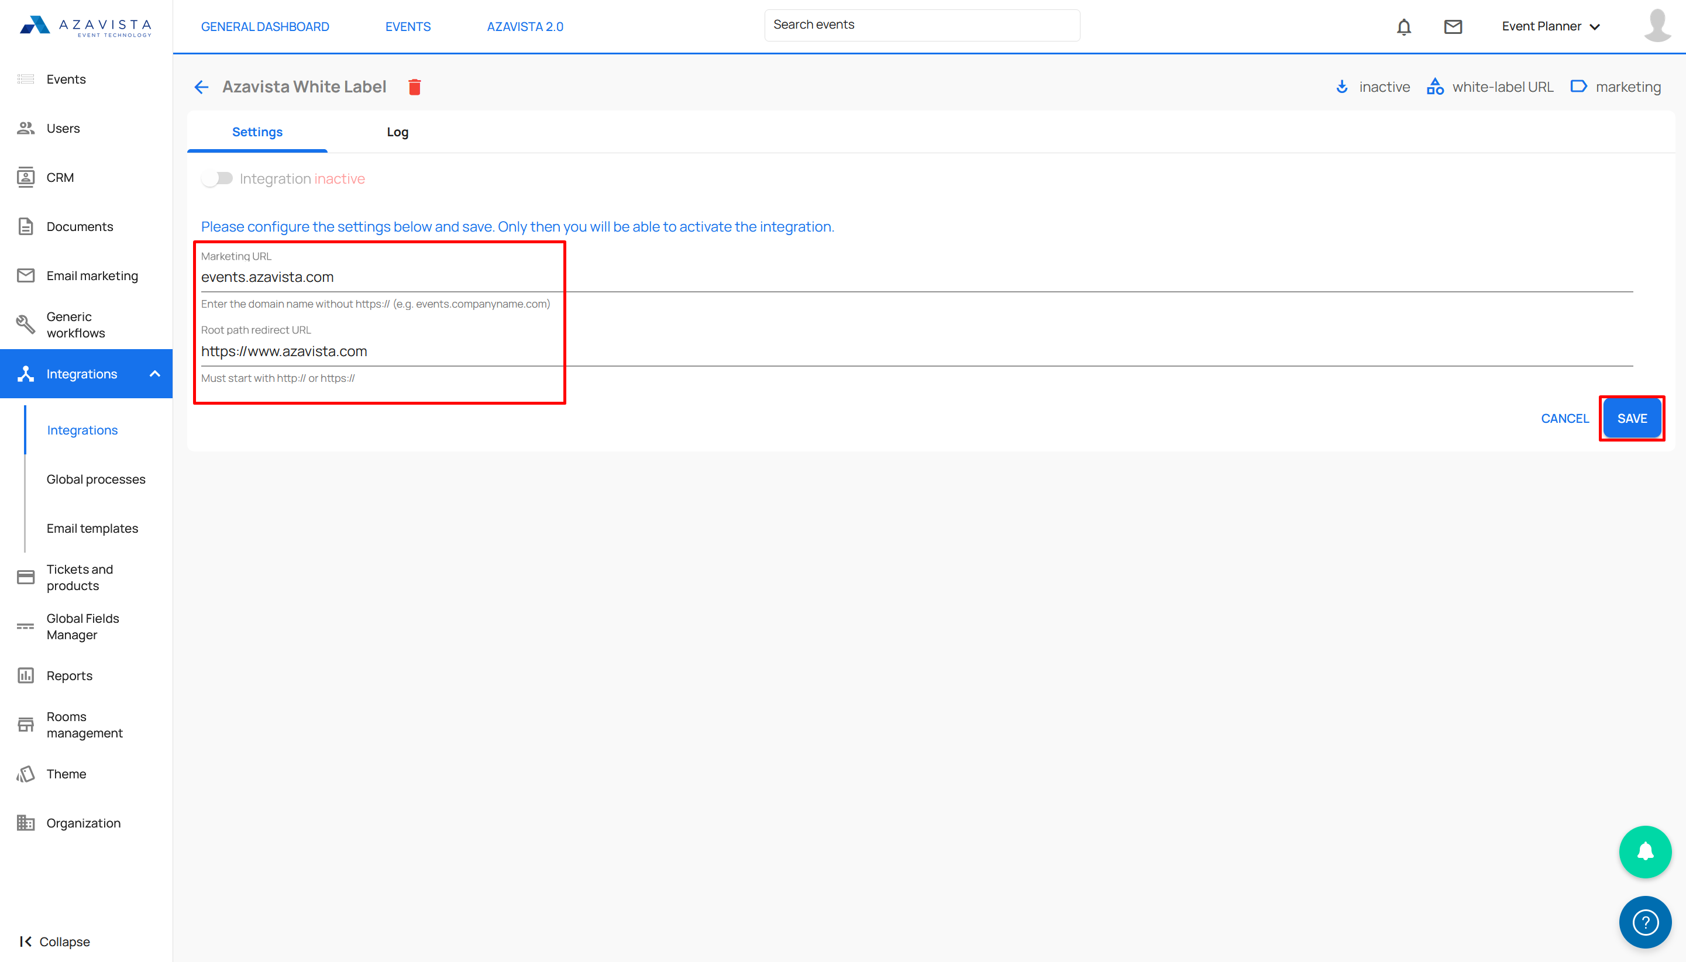Open GENERAL DASHBOARD in top navigation
Screen dimensions: 1686x962
click(265, 26)
